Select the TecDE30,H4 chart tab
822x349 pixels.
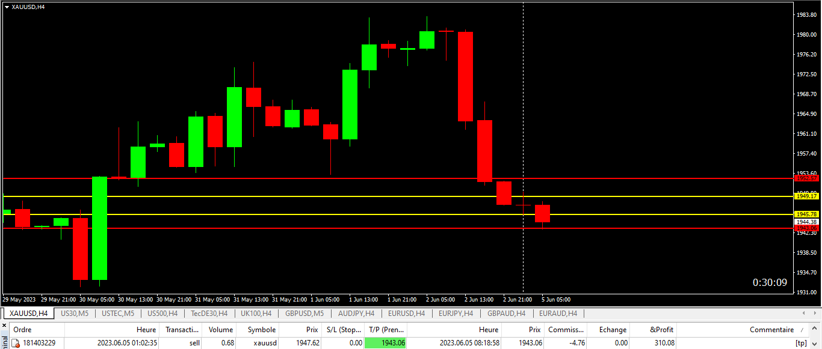(x=209, y=314)
